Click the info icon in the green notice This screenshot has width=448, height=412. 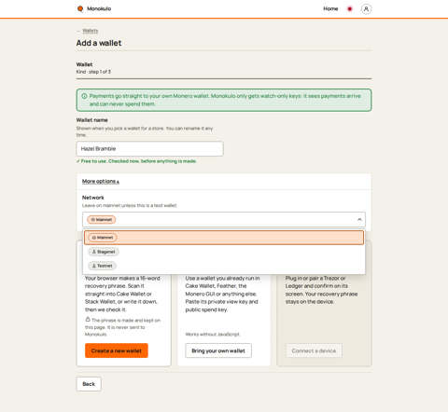coord(84,96)
